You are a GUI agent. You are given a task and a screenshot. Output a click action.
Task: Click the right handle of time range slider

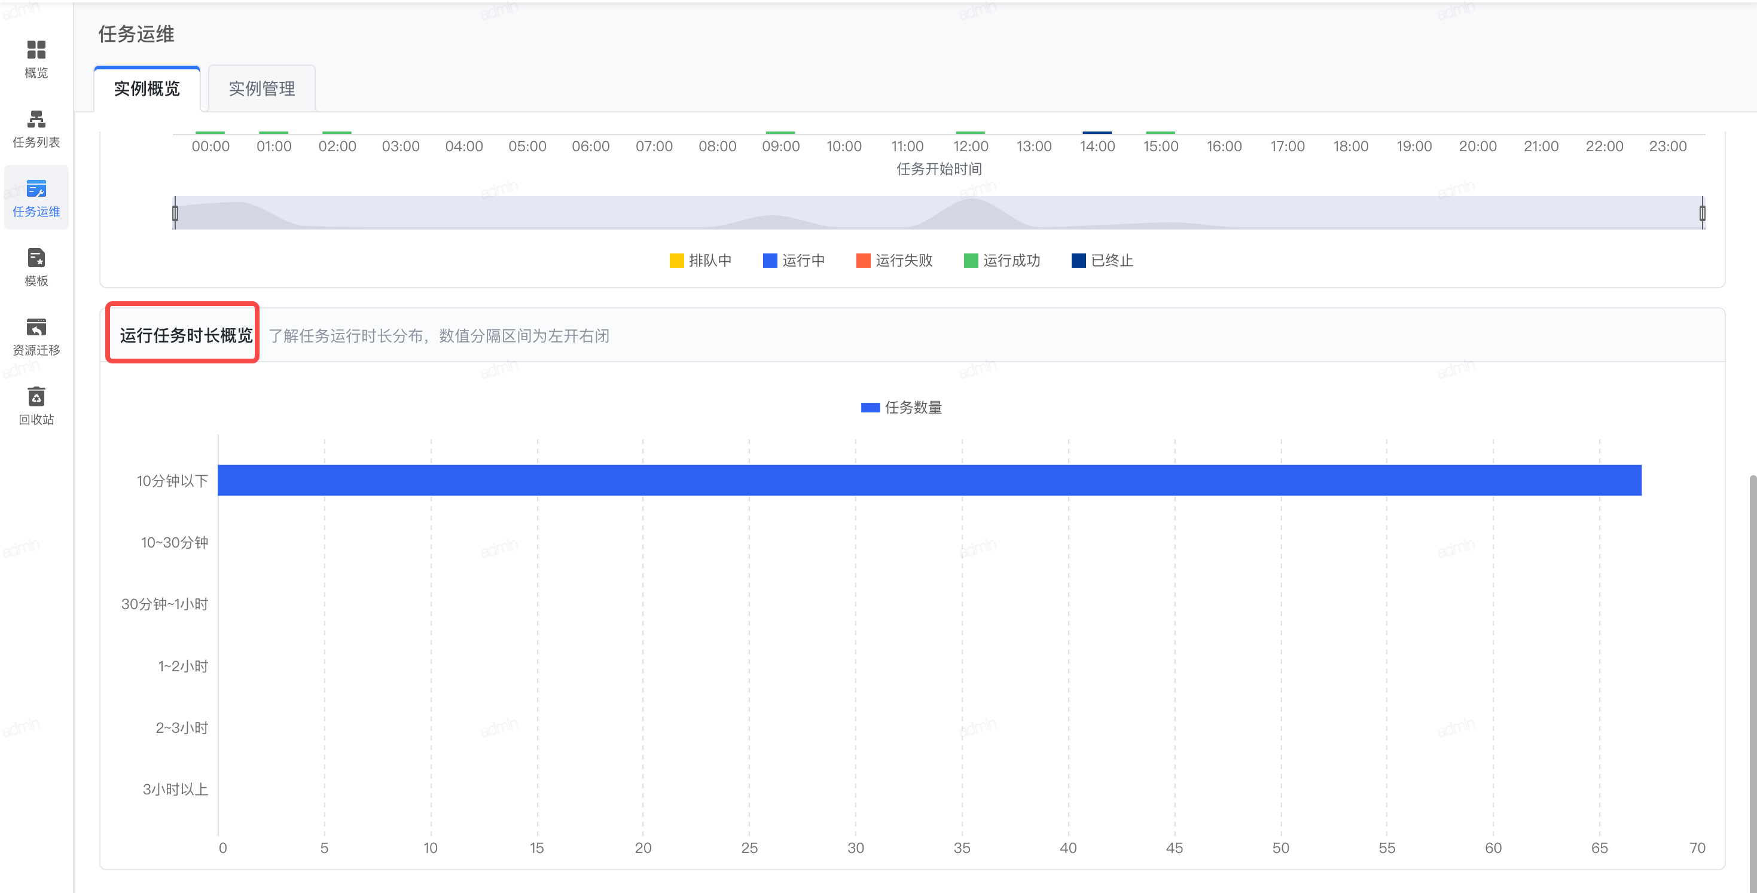click(1703, 213)
